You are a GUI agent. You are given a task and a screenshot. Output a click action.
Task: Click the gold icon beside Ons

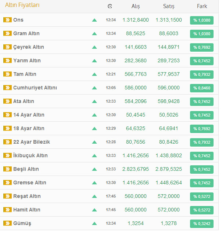pos(7,20)
